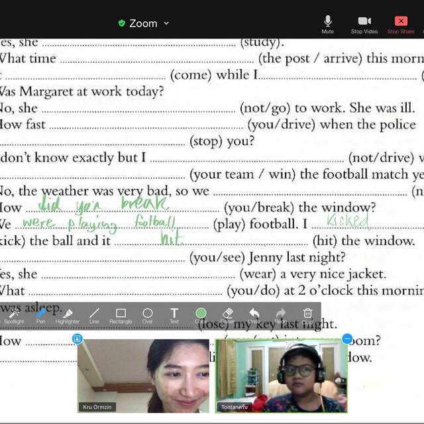This screenshot has height=424, width=424.
Task: Select the Eraser tool
Action: point(228,316)
